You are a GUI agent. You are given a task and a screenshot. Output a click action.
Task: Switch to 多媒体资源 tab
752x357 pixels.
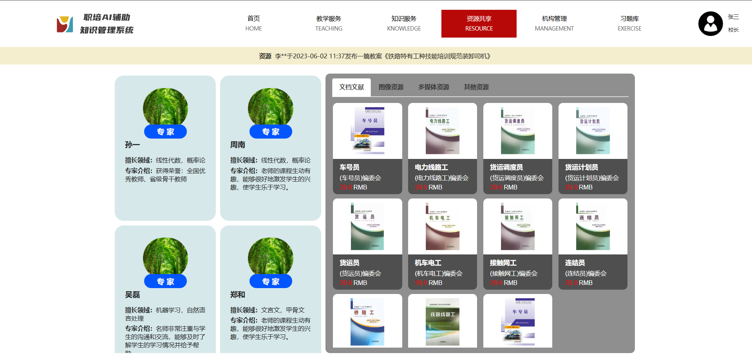point(434,87)
